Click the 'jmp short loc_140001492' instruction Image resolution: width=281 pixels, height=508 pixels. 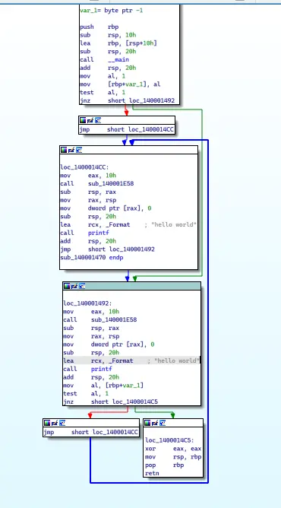(x=107, y=249)
